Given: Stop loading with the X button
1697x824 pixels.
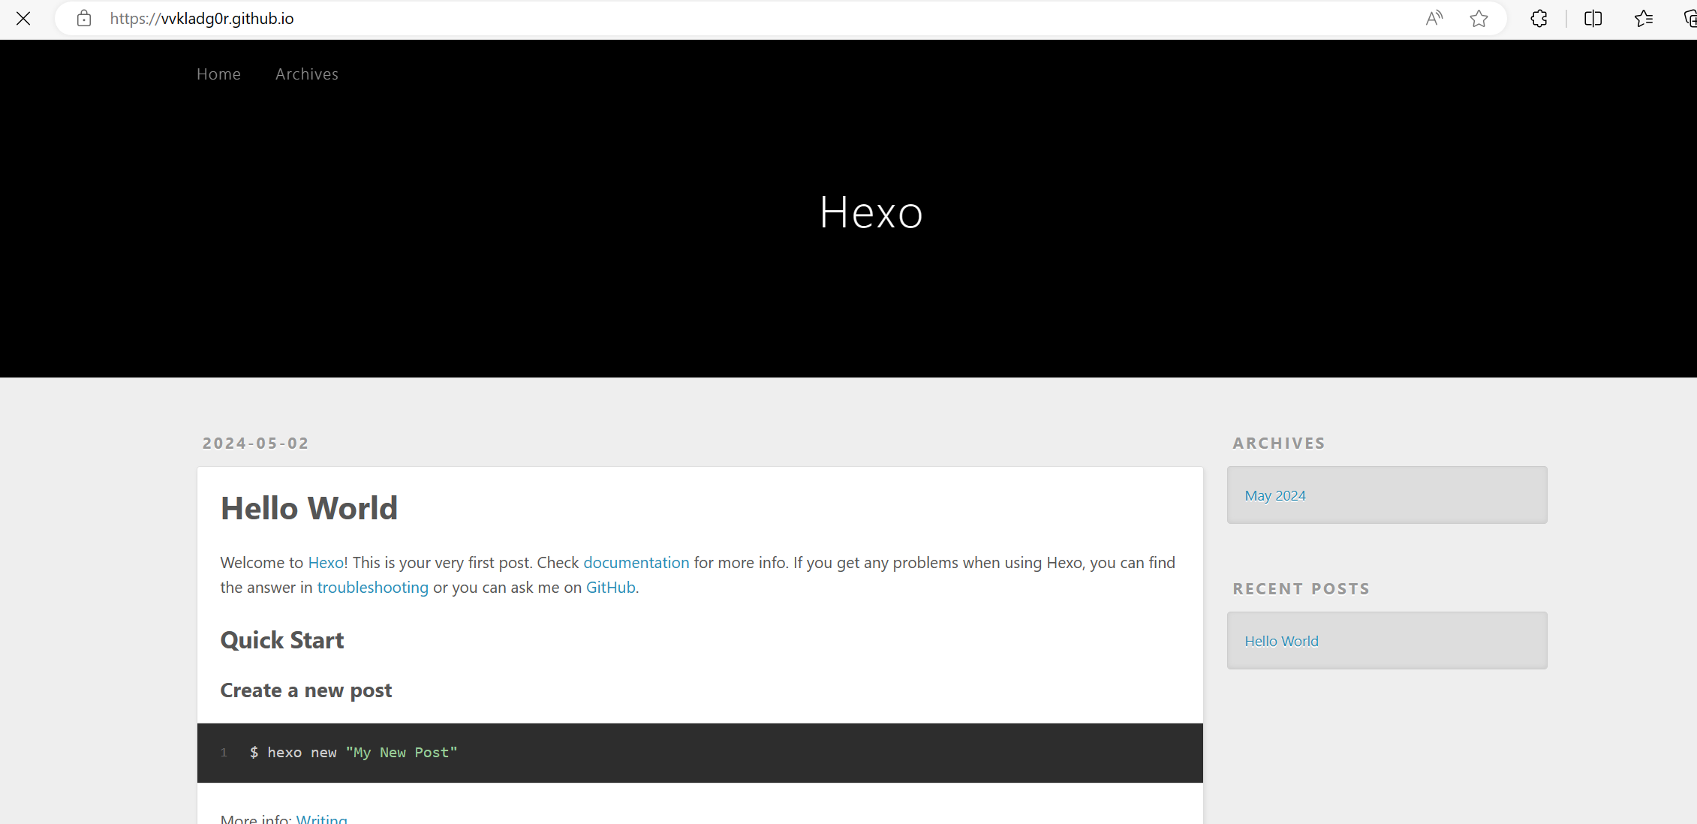Looking at the screenshot, I should (x=23, y=19).
